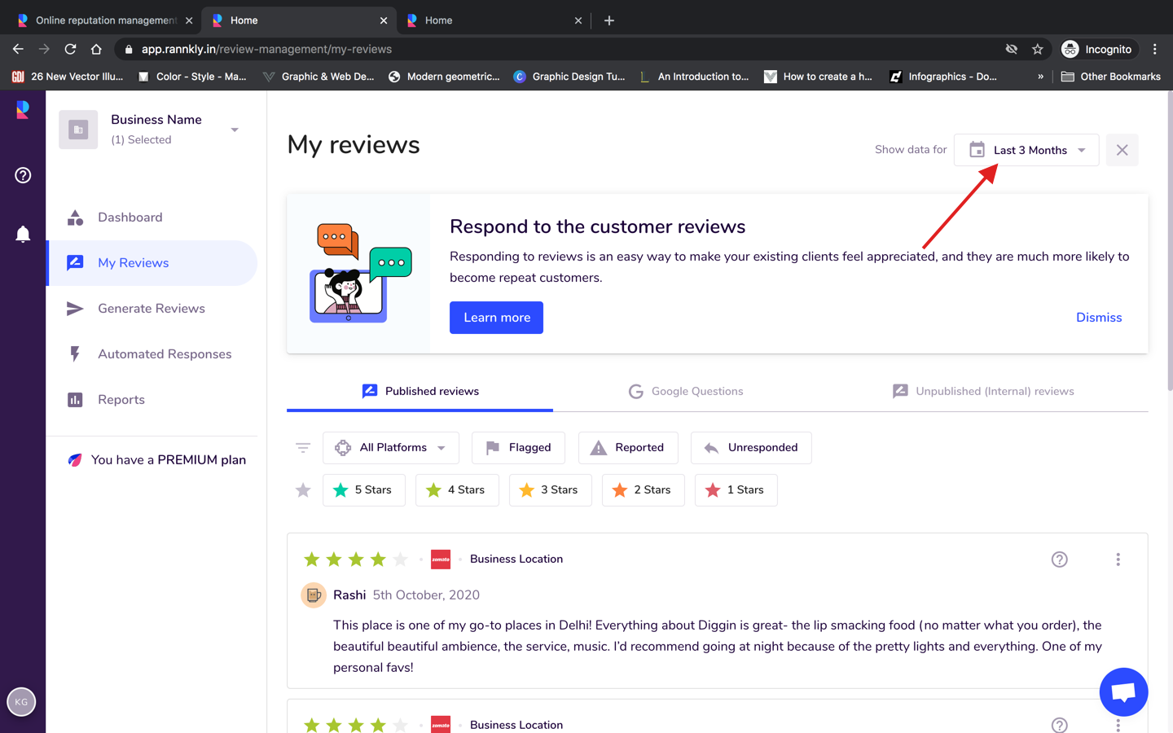Open the All Platforms dropdown
Image resolution: width=1173 pixels, height=733 pixels.
pos(391,448)
